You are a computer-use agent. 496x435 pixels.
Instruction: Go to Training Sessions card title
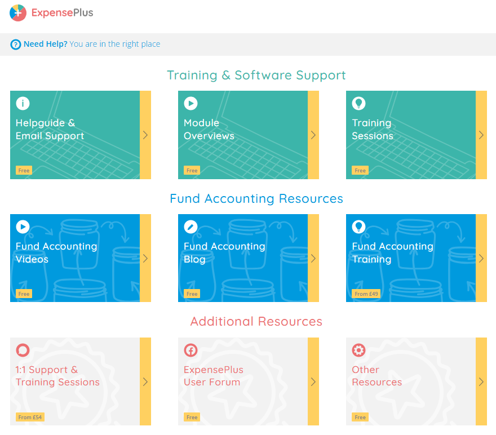pyautogui.click(x=373, y=129)
